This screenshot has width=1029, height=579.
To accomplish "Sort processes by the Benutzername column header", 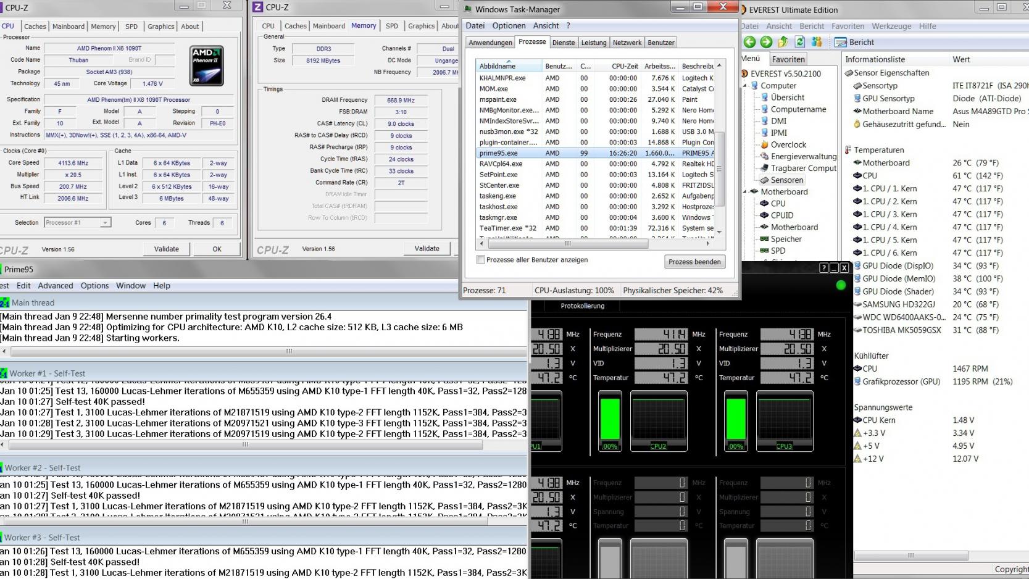I will [x=559, y=66].
